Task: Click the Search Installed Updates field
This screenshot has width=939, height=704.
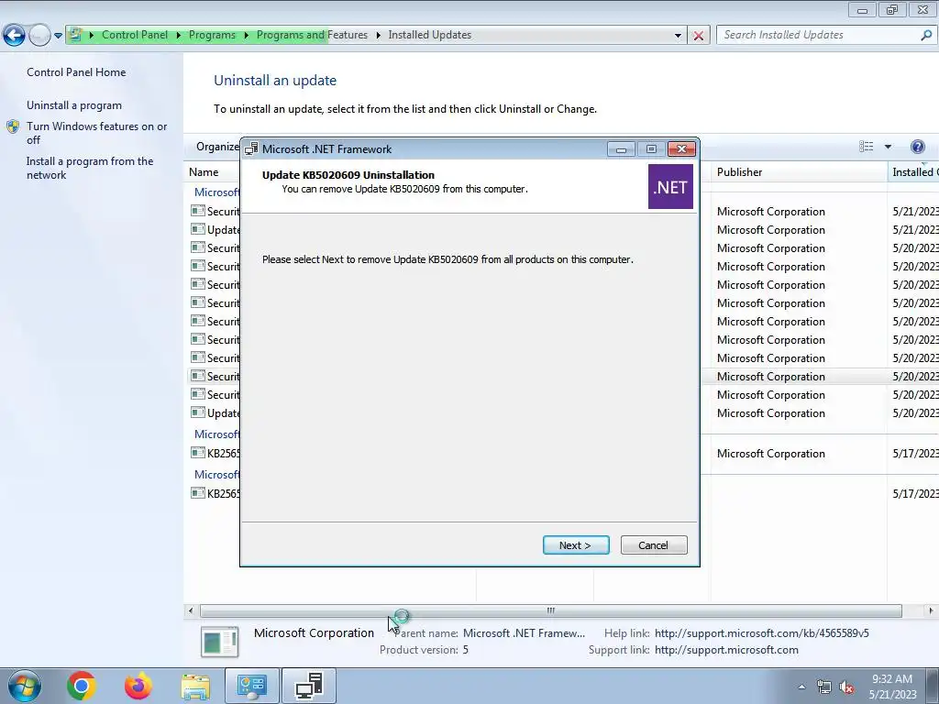Action: 818,35
